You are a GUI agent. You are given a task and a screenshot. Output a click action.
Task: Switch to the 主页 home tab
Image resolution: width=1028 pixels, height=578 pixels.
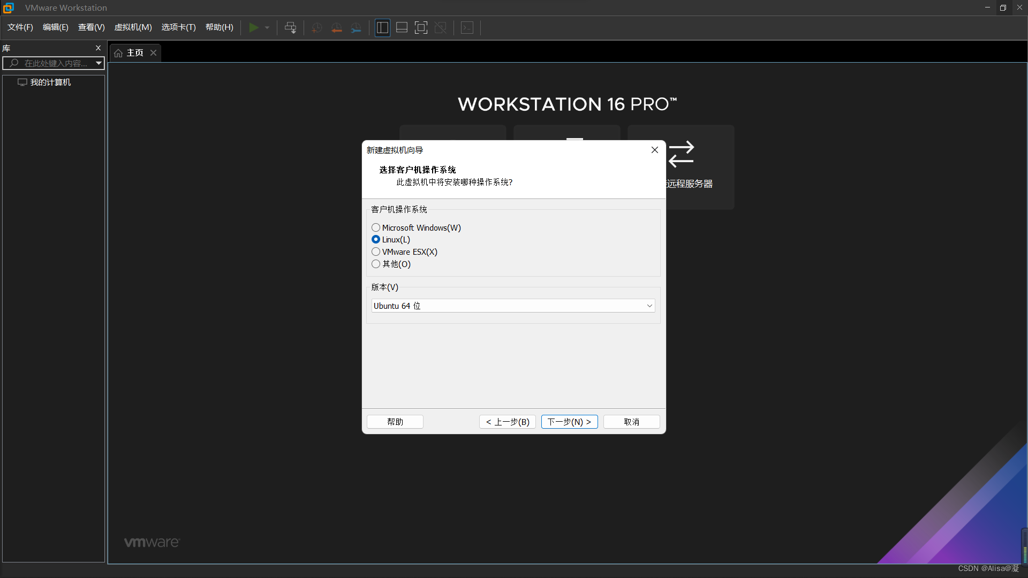coord(130,52)
